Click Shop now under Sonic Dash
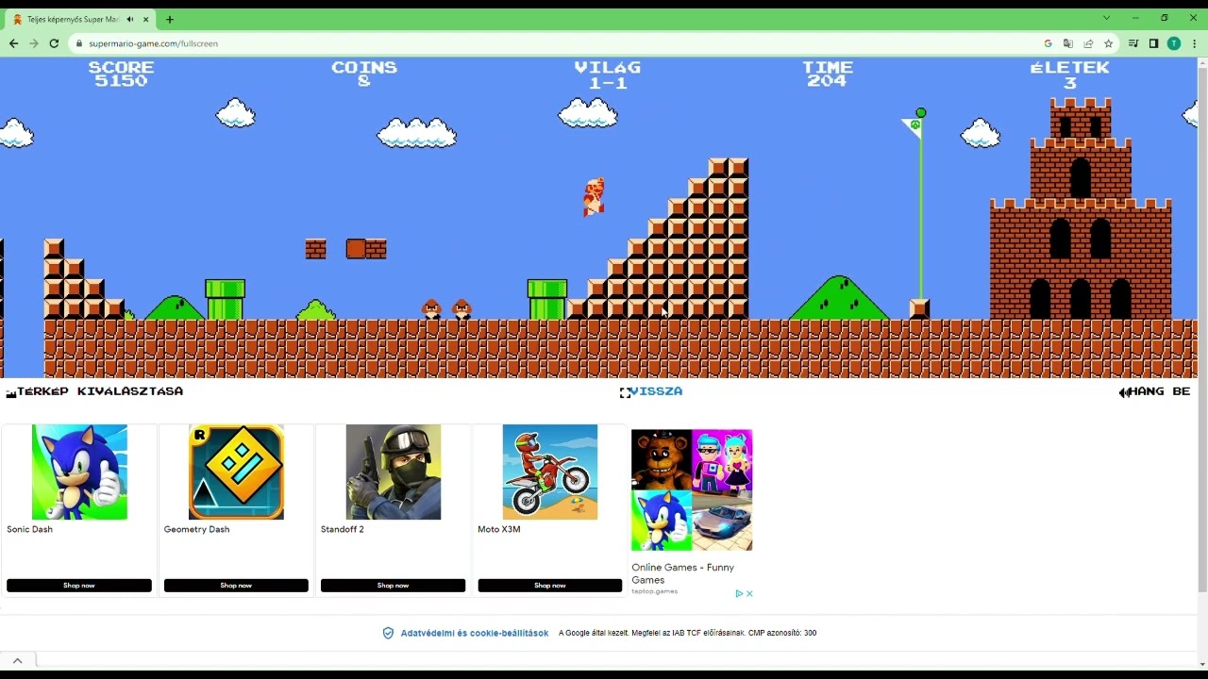The width and height of the screenshot is (1208, 679). click(x=79, y=586)
